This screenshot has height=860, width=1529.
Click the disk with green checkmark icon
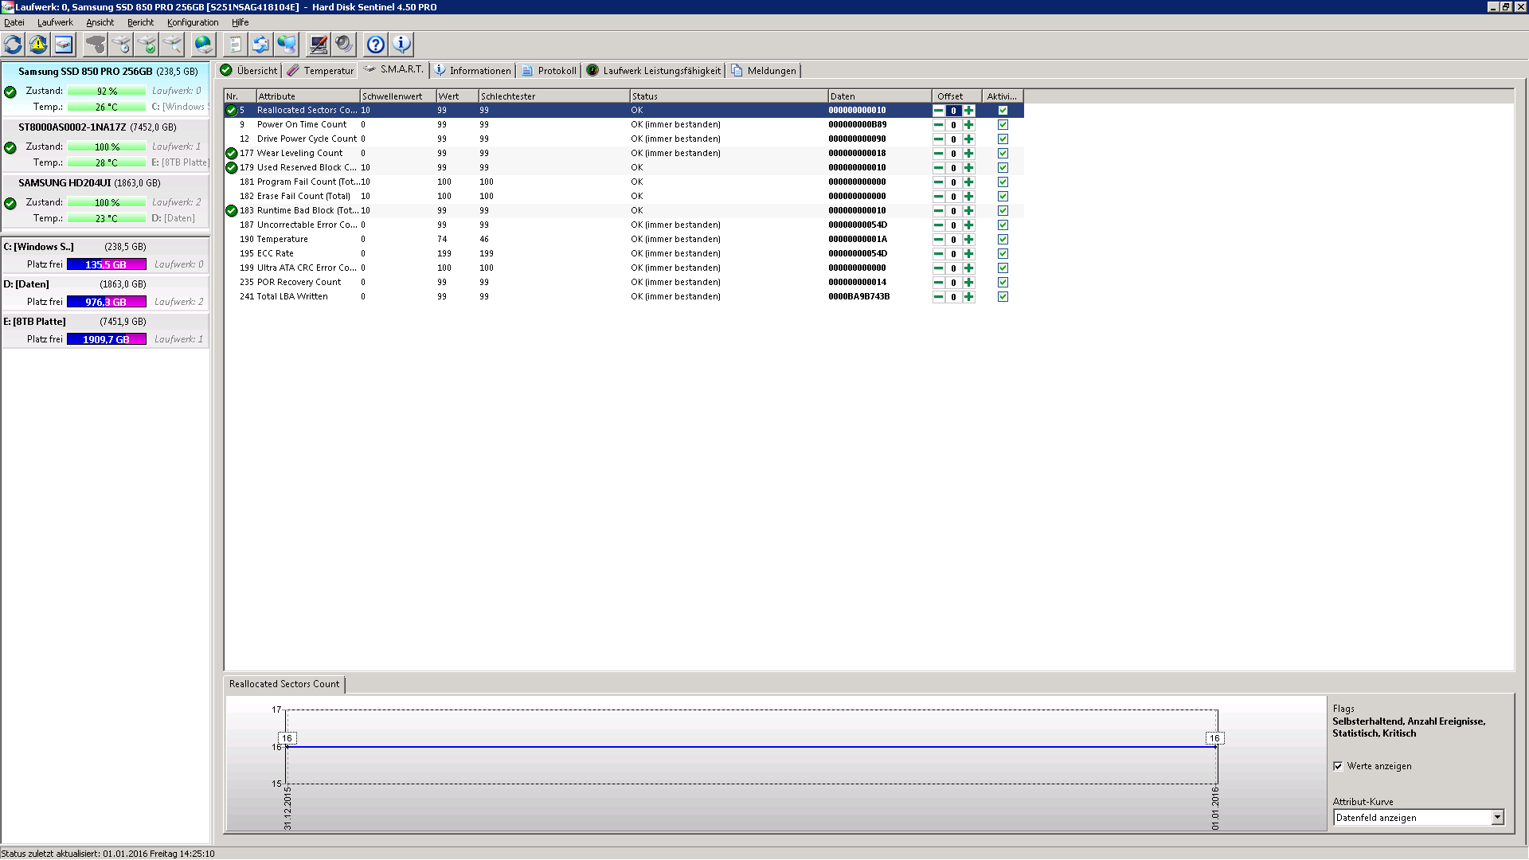(147, 45)
